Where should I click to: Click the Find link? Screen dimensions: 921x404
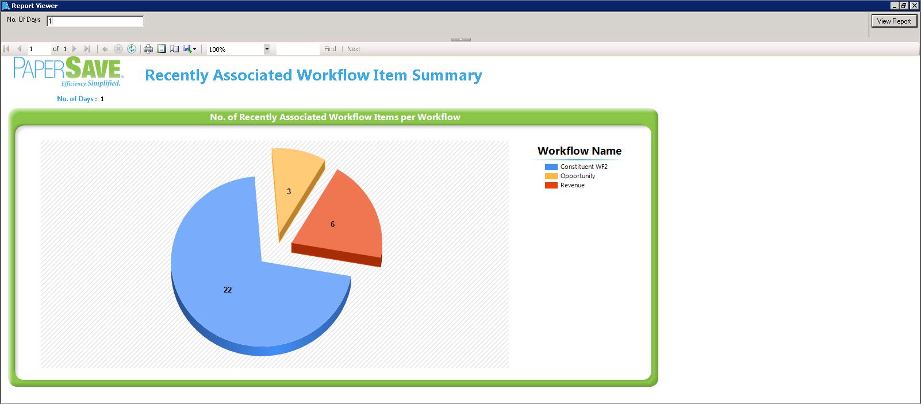pos(330,49)
